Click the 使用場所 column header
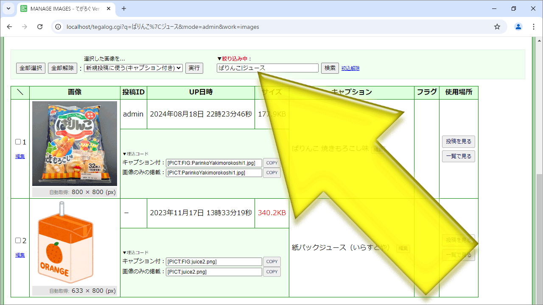The image size is (543, 305). (x=459, y=92)
